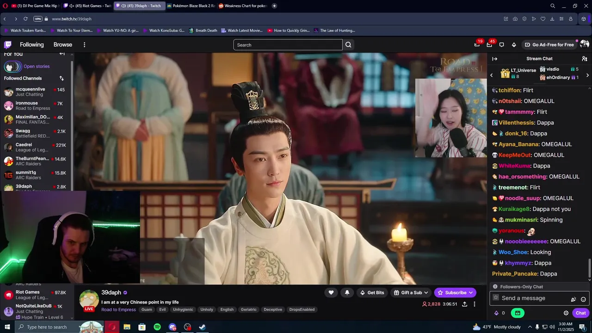592x333 pixels.
Task: Click the search magnifier button
Action: coord(349,45)
